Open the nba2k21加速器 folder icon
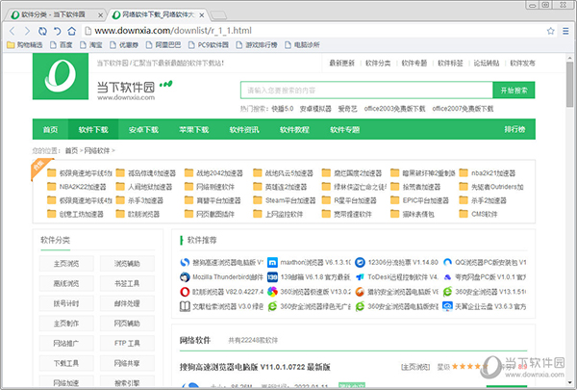 464,173
